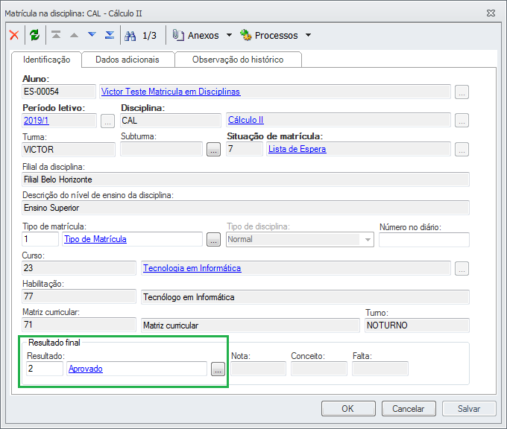
Task: Click the Subturma lookup ellipsis button
Action: [x=213, y=150]
